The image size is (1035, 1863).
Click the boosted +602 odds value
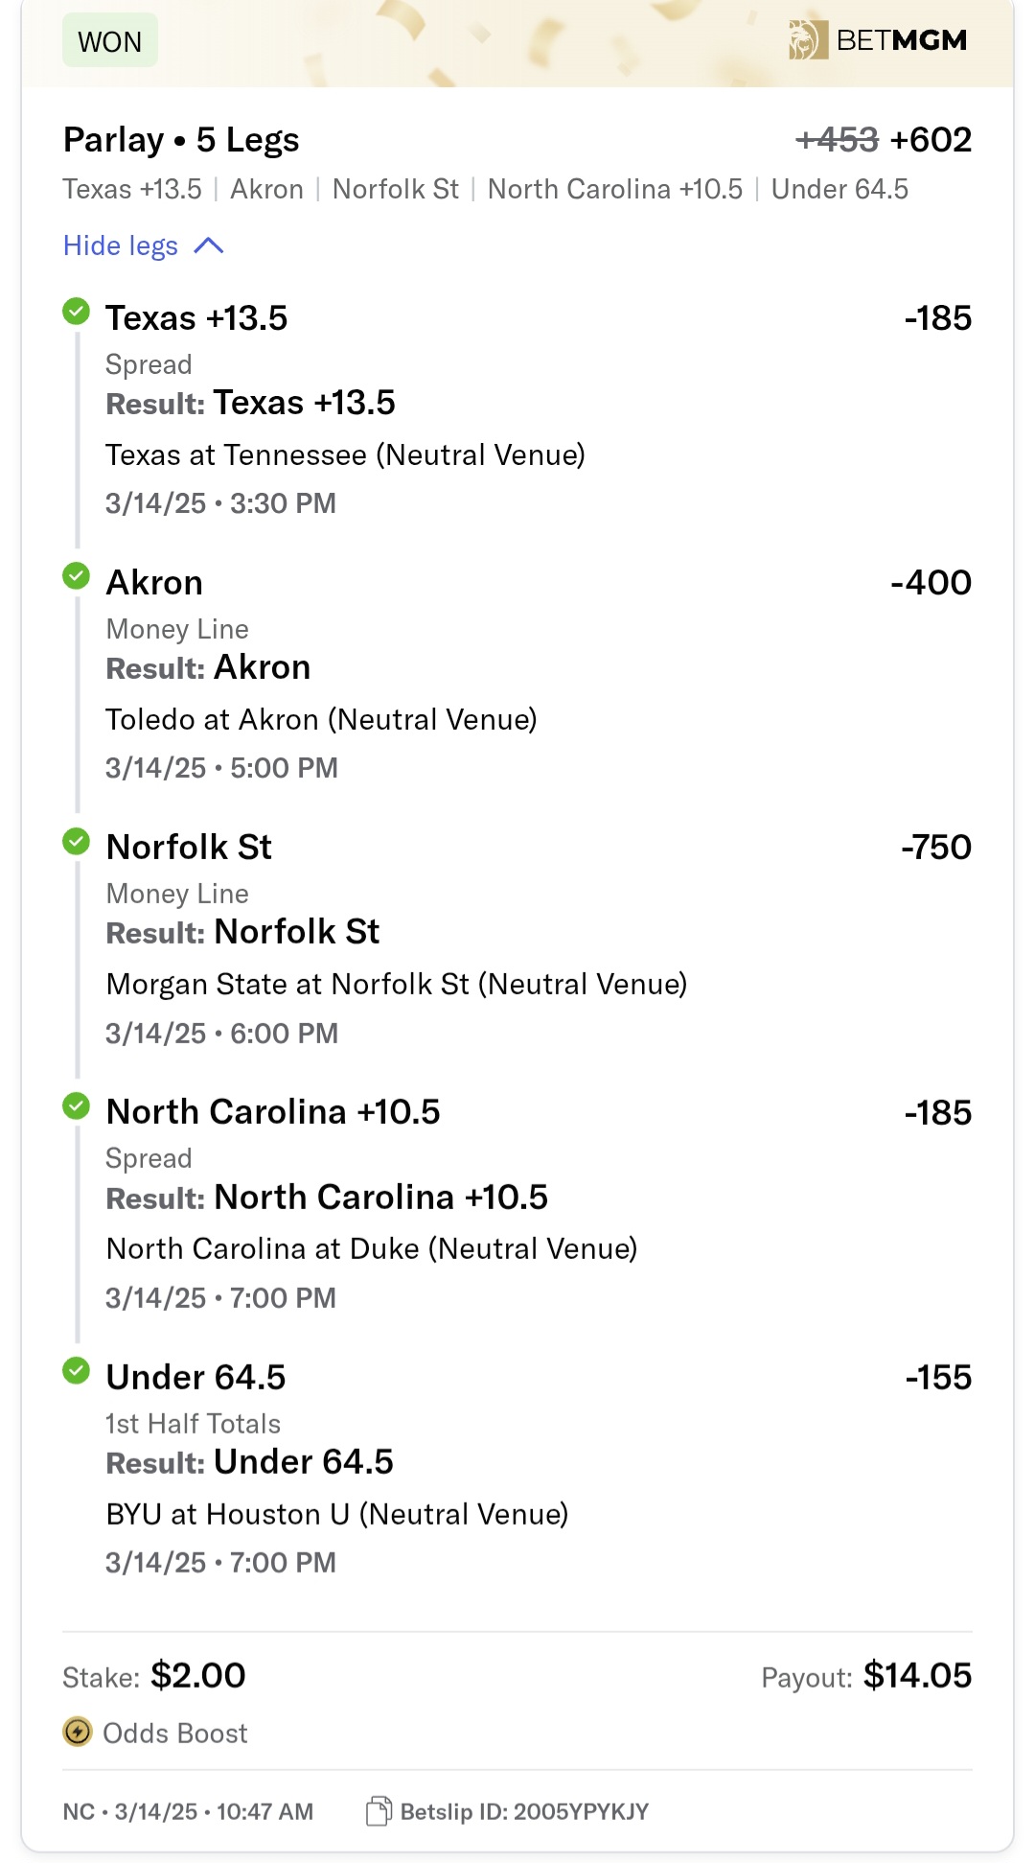(x=930, y=140)
